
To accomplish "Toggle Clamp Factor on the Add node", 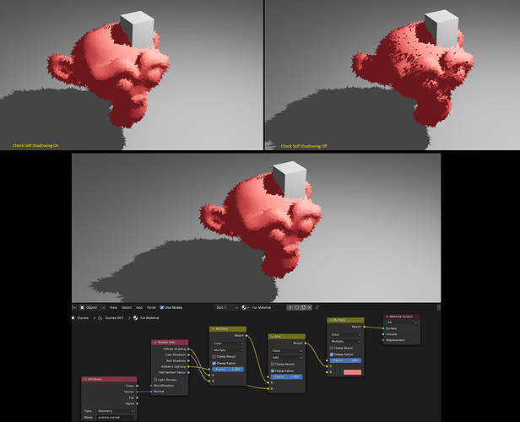I will tap(273, 371).
